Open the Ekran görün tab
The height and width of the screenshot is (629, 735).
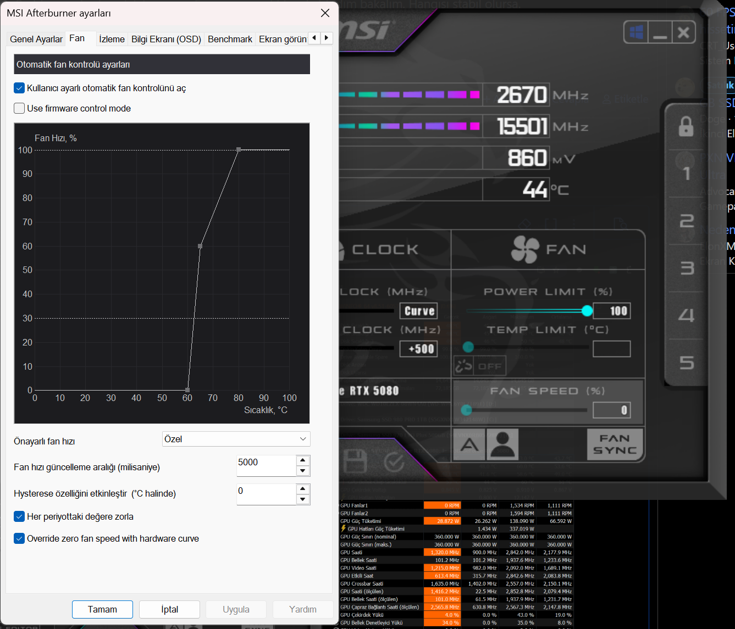283,39
